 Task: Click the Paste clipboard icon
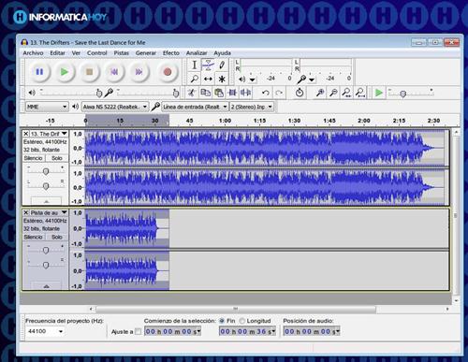point(219,93)
